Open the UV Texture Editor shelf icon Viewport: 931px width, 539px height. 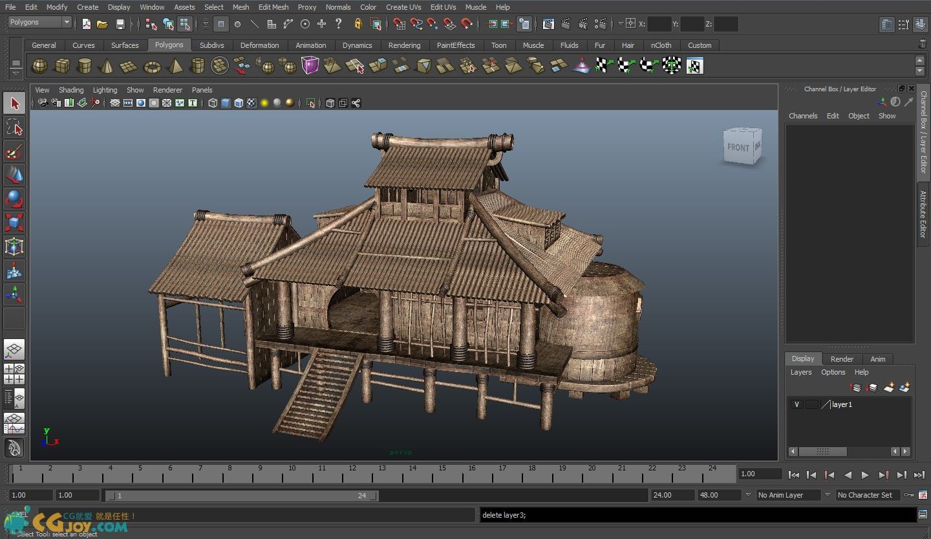click(694, 65)
